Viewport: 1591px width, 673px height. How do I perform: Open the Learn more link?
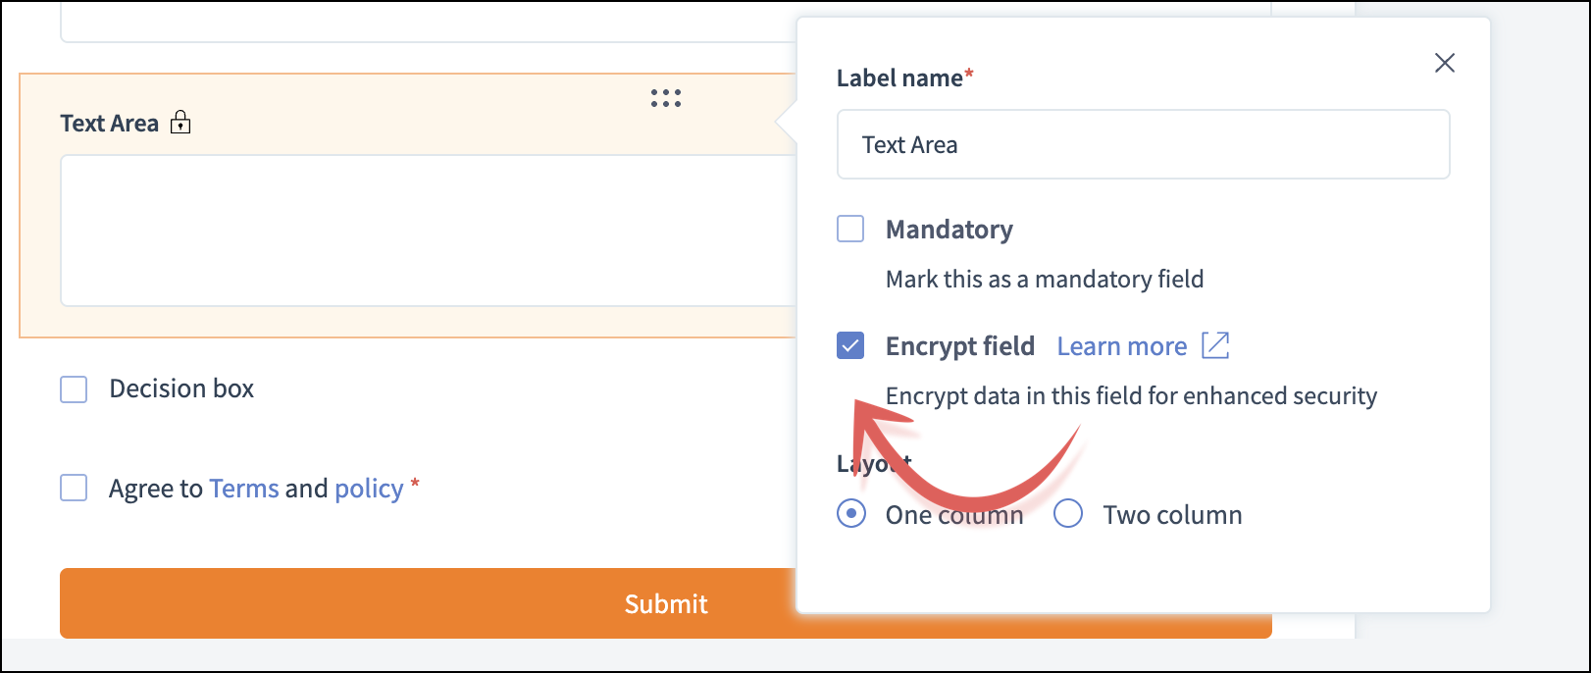(1121, 346)
